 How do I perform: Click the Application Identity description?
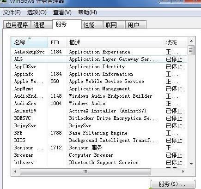[x=97, y=67]
